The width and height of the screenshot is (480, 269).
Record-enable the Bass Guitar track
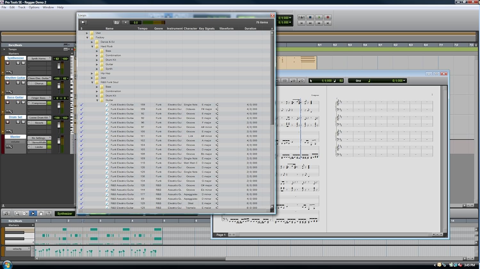pos(8,102)
